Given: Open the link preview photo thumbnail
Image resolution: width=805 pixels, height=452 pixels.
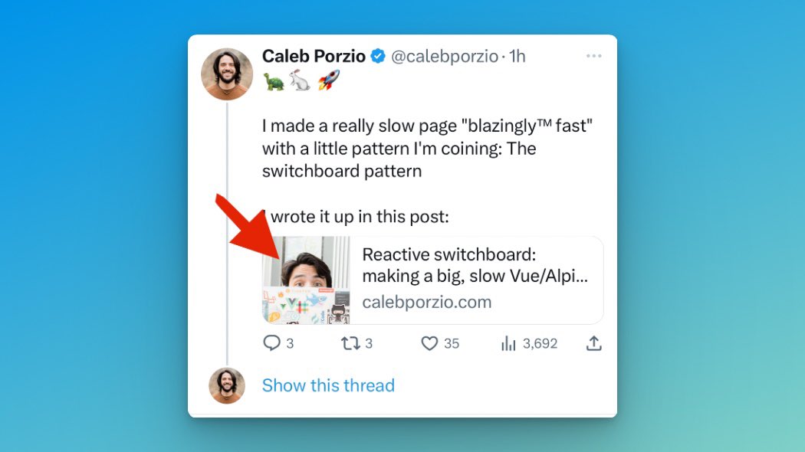Looking at the screenshot, I should tap(307, 280).
